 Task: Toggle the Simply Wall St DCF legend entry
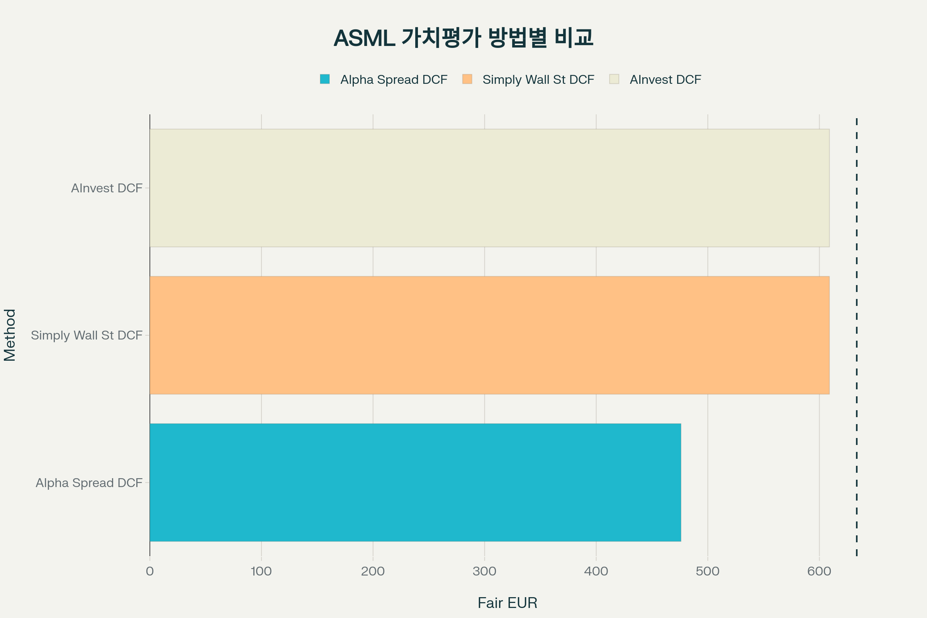coord(538,79)
